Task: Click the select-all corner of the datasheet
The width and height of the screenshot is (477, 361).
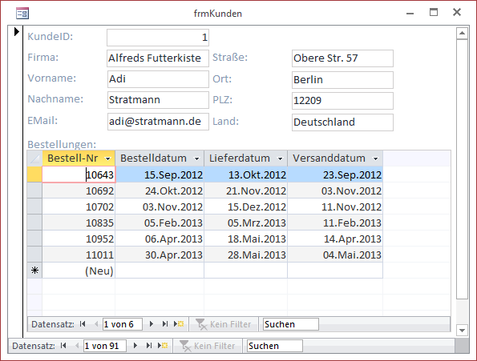Action: pos(34,158)
